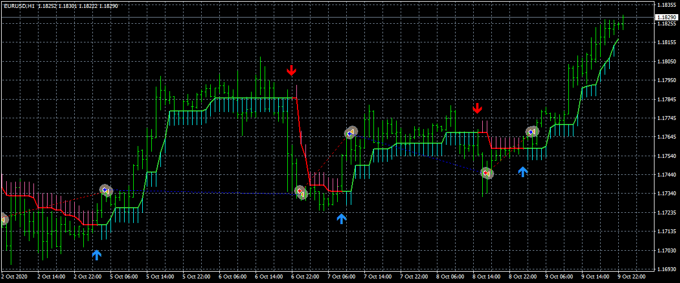Click price scale value 1.17950

click(666, 80)
